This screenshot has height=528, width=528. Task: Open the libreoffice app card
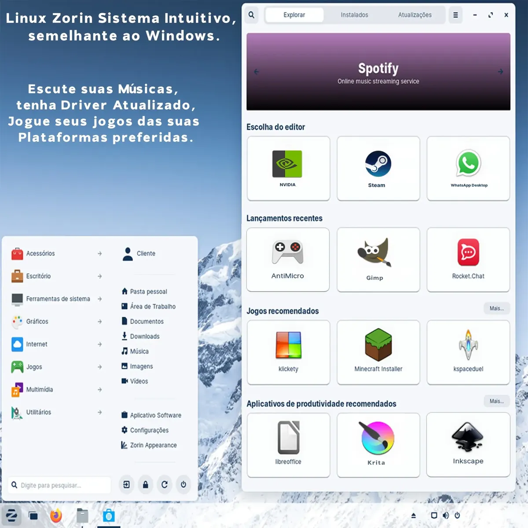click(x=288, y=445)
